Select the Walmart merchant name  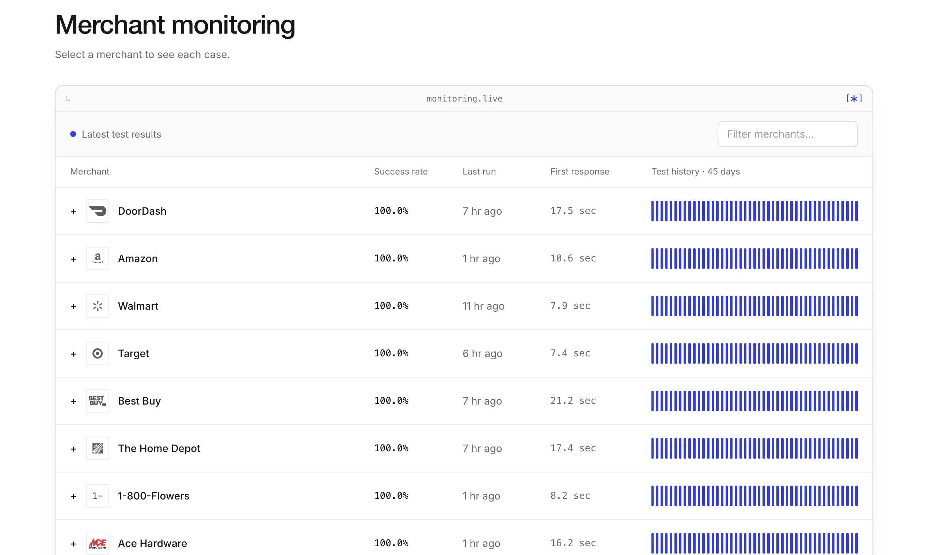pos(138,306)
